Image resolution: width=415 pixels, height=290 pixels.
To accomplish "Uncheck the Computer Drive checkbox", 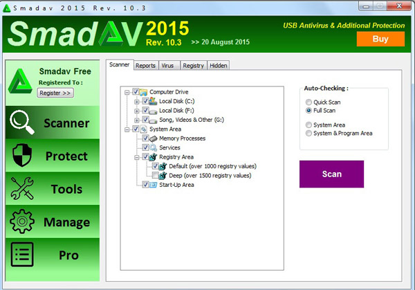I will coord(136,92).
